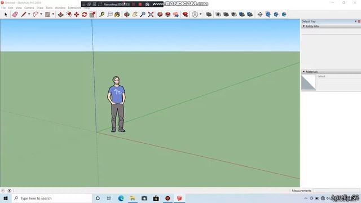The height and width of the screenshot is (203, 361).
Task: Click the user account profile icon
Action: [x=195, y=15]
